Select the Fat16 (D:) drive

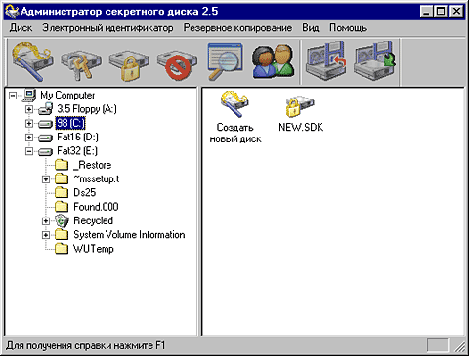(77, 138)
